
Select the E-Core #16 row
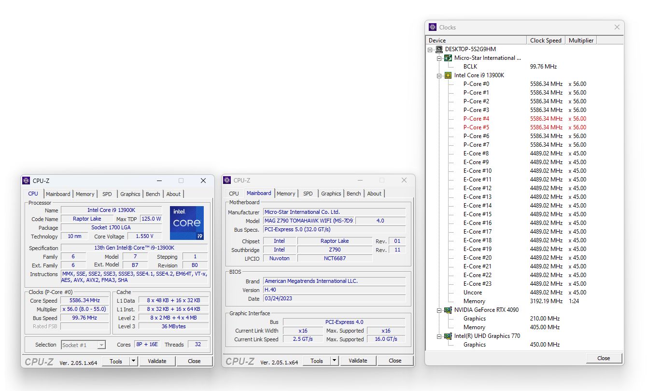pos(525,223)
